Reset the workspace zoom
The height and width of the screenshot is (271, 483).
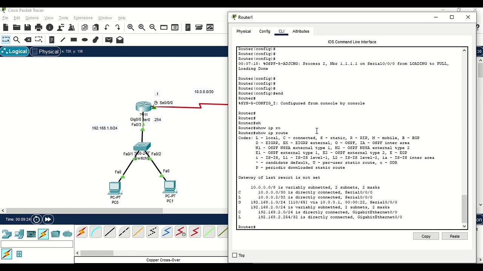tap(142, 27)
